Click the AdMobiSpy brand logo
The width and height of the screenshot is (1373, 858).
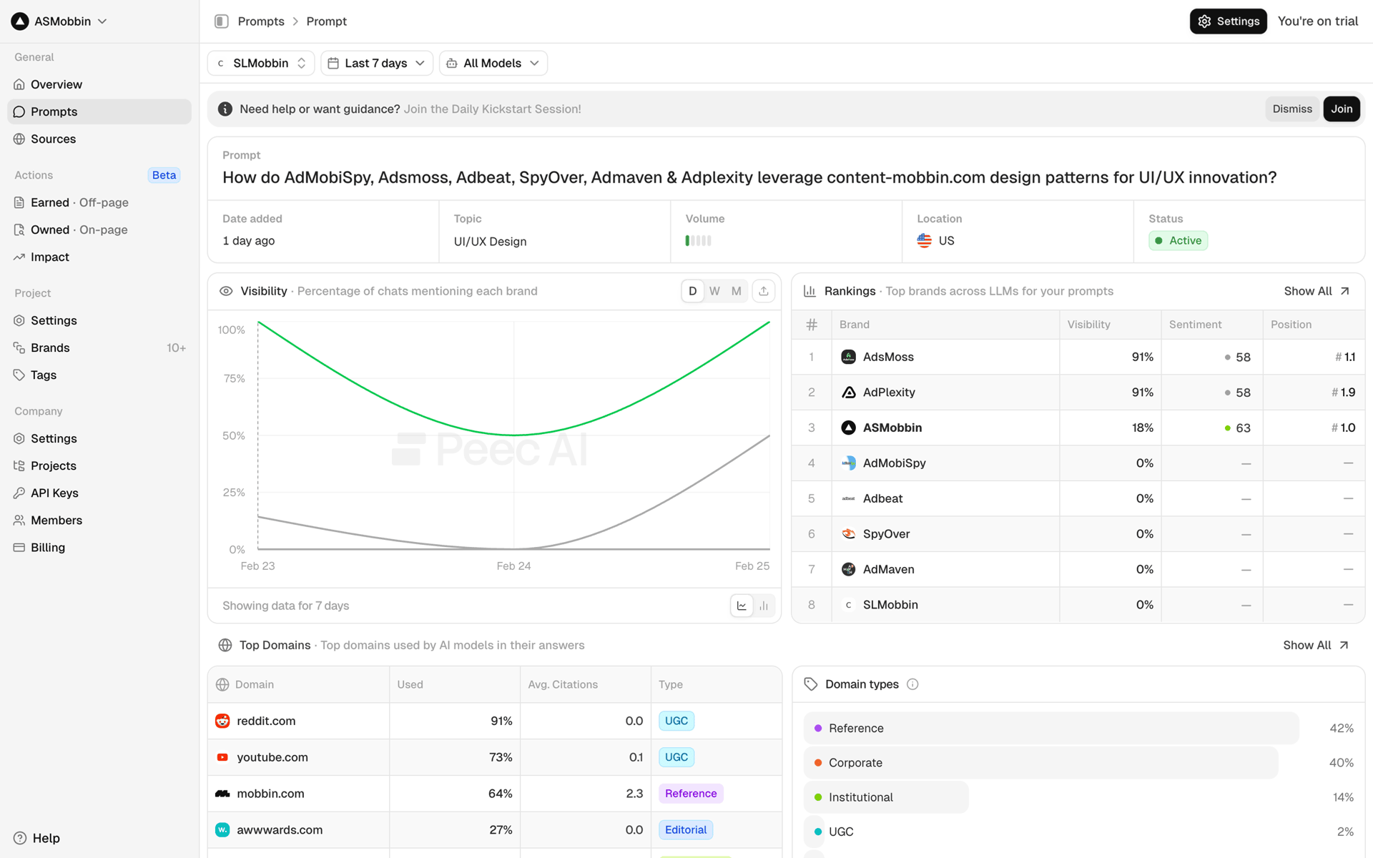[x=849, y=463]
